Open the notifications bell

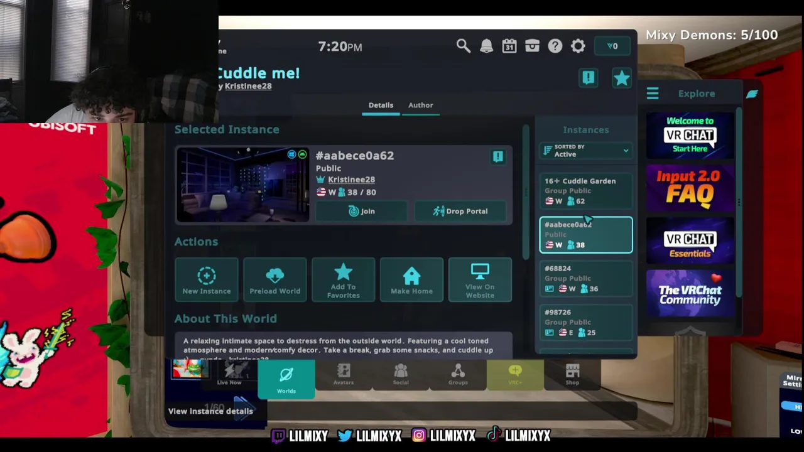[x=486, y=46]
